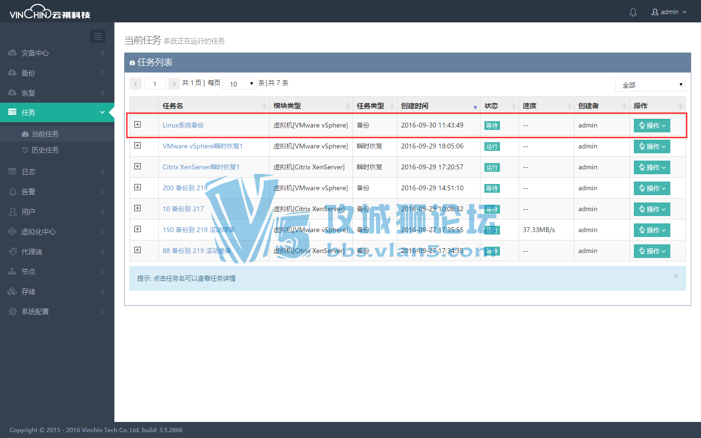Click the 日志 icon in sidebar
701x438 pixels.
tap(13, 171)
